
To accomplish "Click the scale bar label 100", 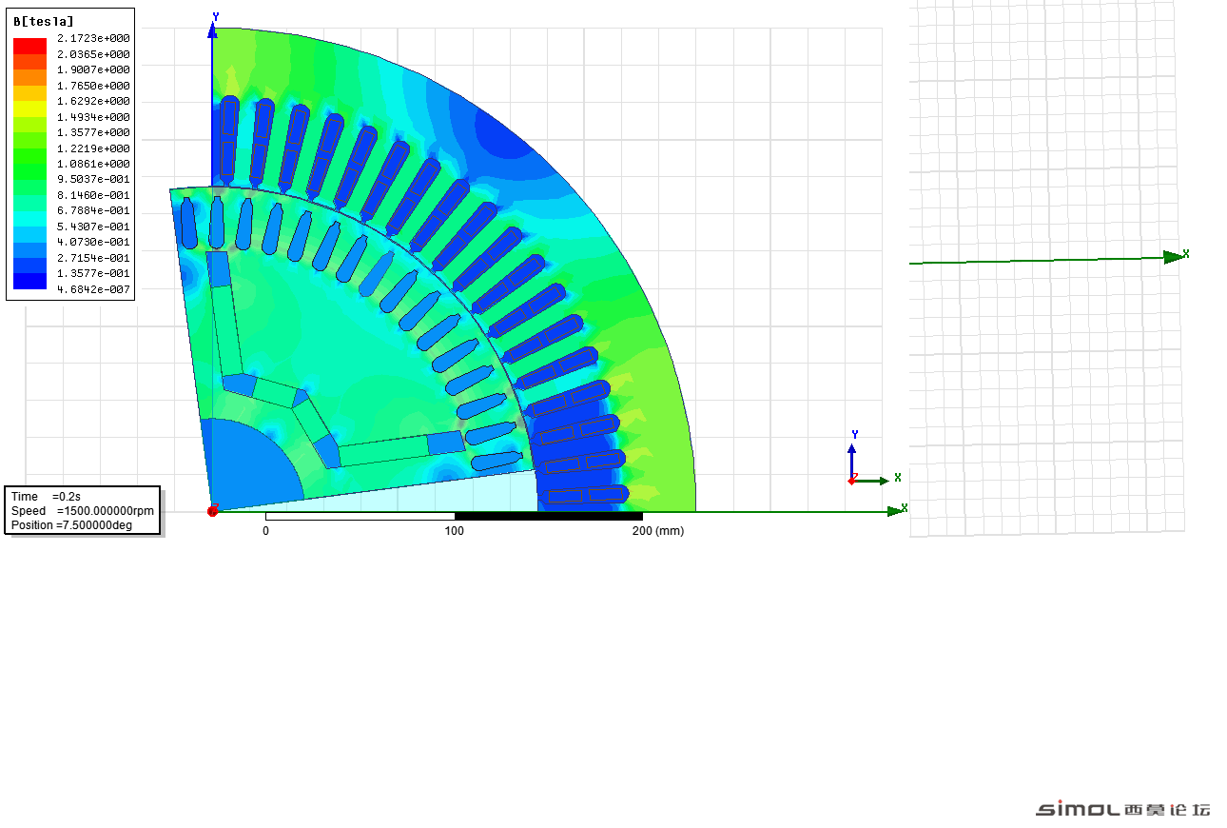I will (455, 531).
